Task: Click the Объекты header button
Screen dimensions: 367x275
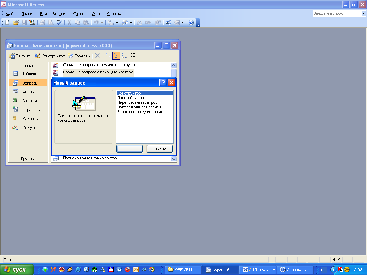Action: (28, 66)
